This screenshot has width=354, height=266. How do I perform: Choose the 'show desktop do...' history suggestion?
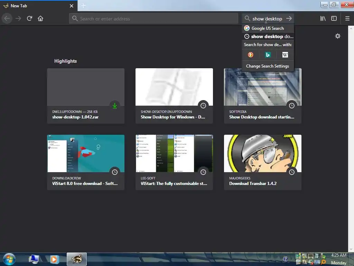tap(268, 36)
